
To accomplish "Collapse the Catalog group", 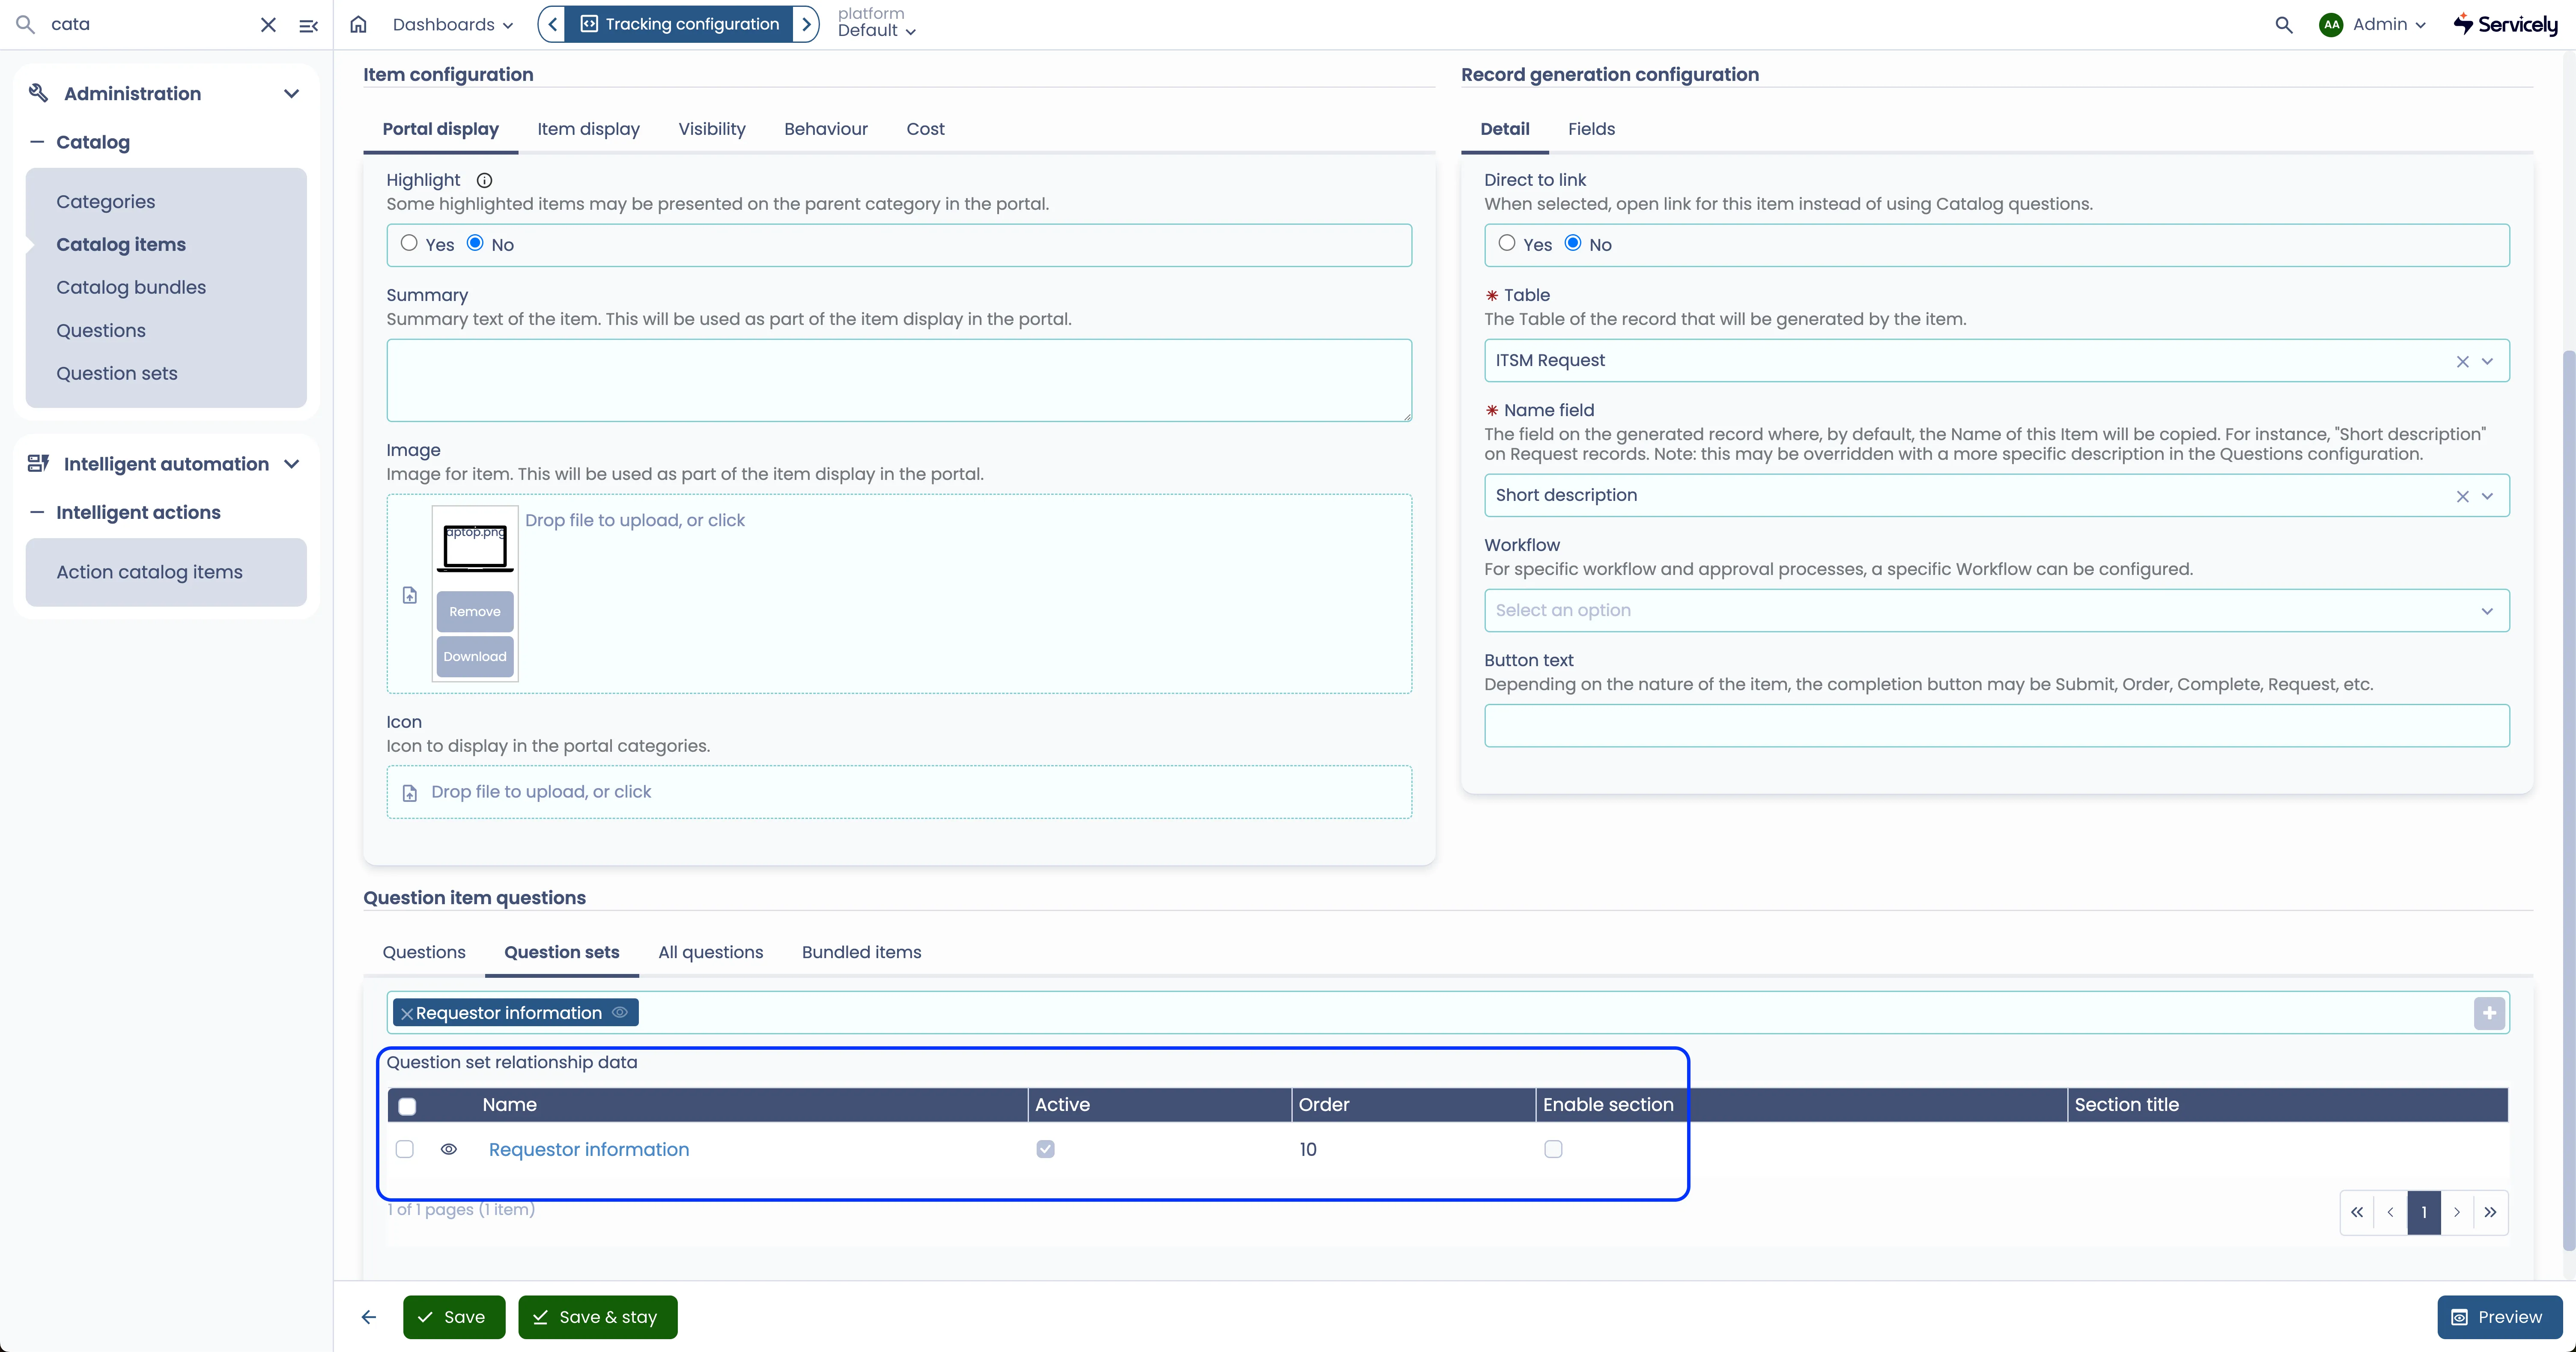I will click(x=37, y=142).
